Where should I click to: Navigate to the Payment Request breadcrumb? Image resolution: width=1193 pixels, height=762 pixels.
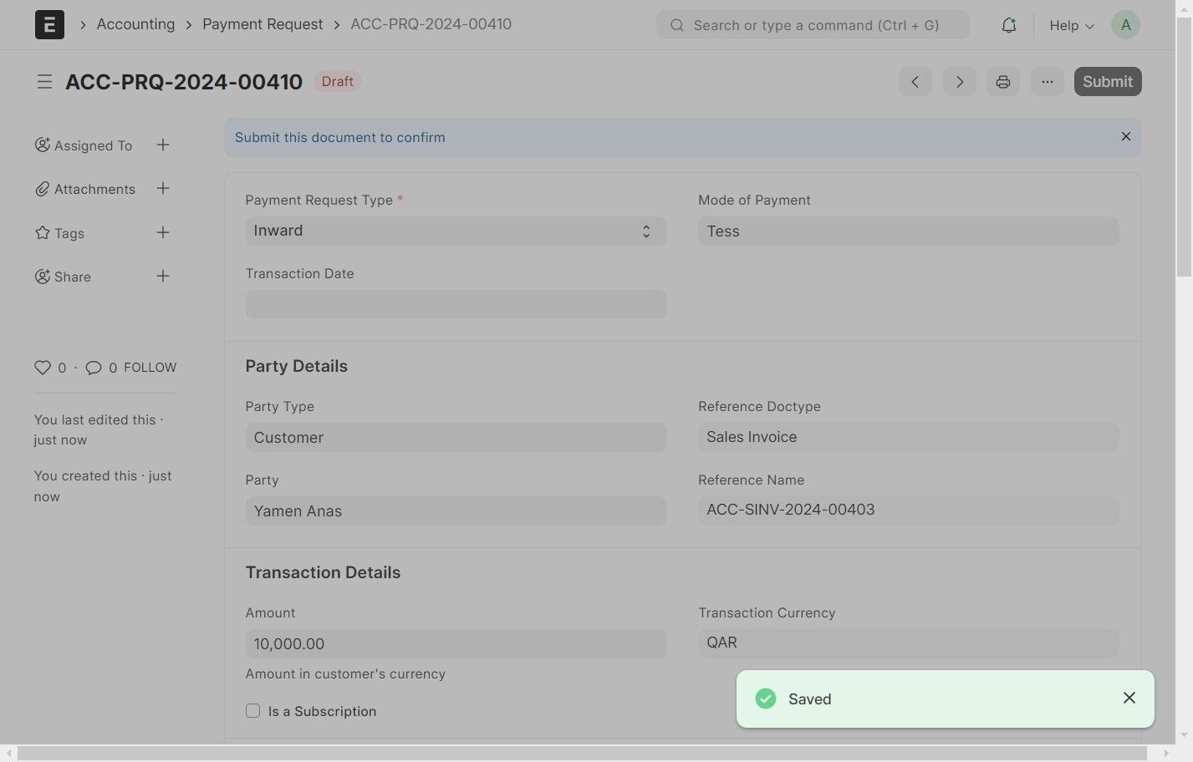click(x=263, y=24)
